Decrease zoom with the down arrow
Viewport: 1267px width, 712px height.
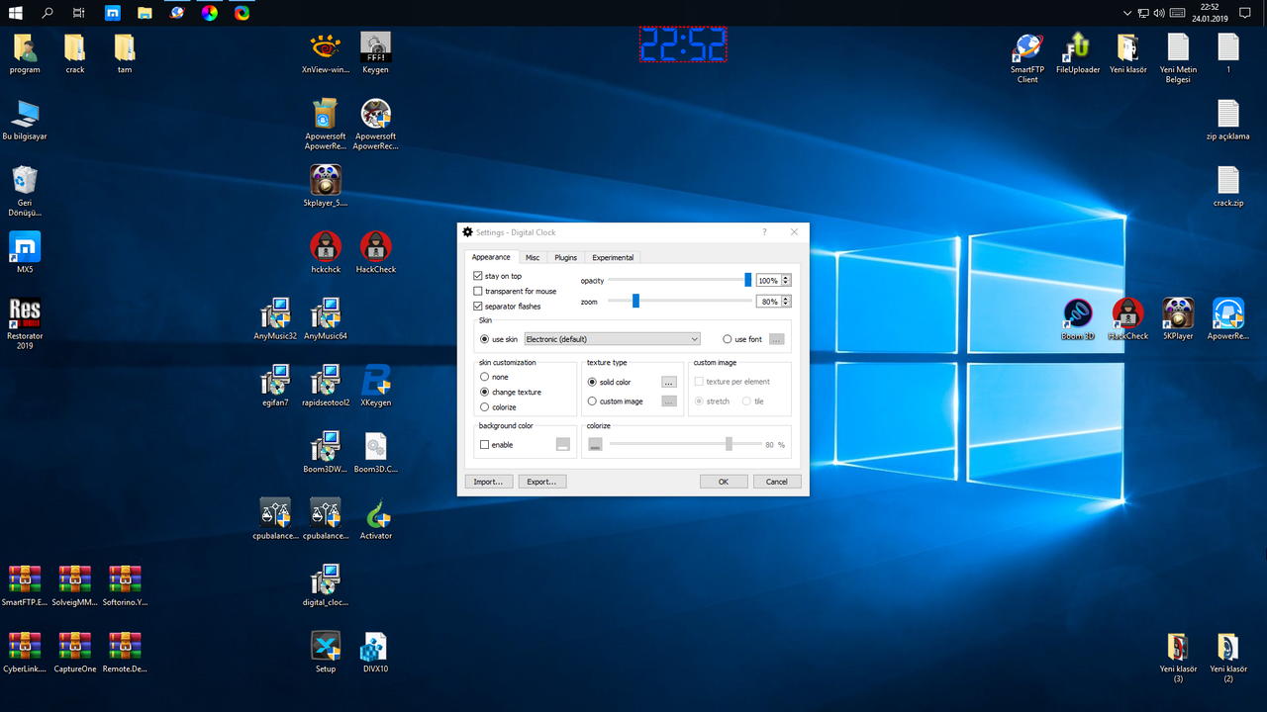point(786,305)
